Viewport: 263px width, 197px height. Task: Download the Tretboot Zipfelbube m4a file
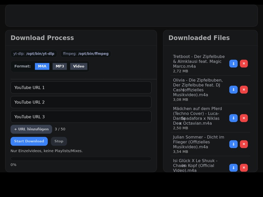tap(233, 64)
